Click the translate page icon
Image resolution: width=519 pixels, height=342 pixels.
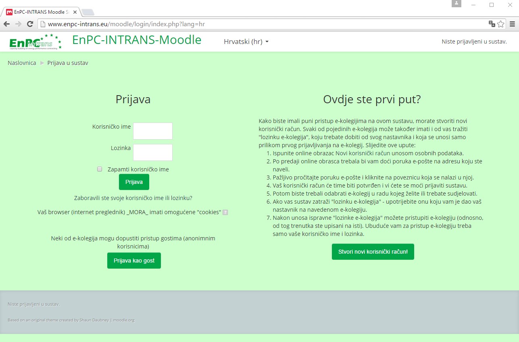pos(492,24)
